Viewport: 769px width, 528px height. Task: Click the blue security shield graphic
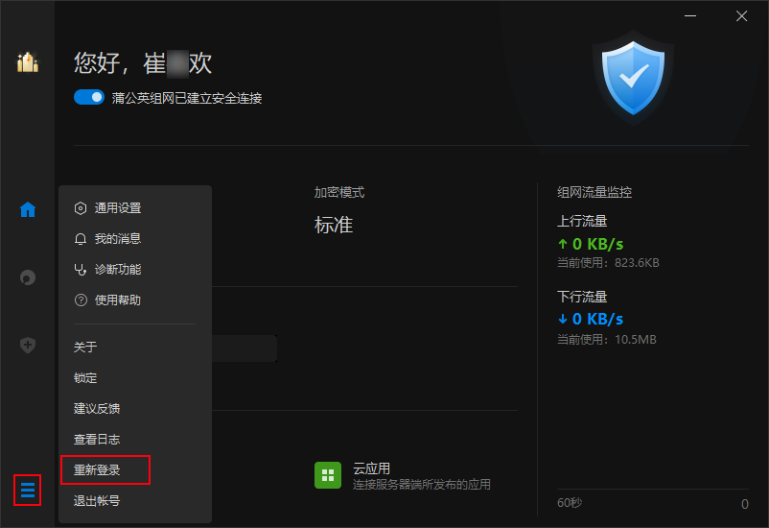point(633,78)
